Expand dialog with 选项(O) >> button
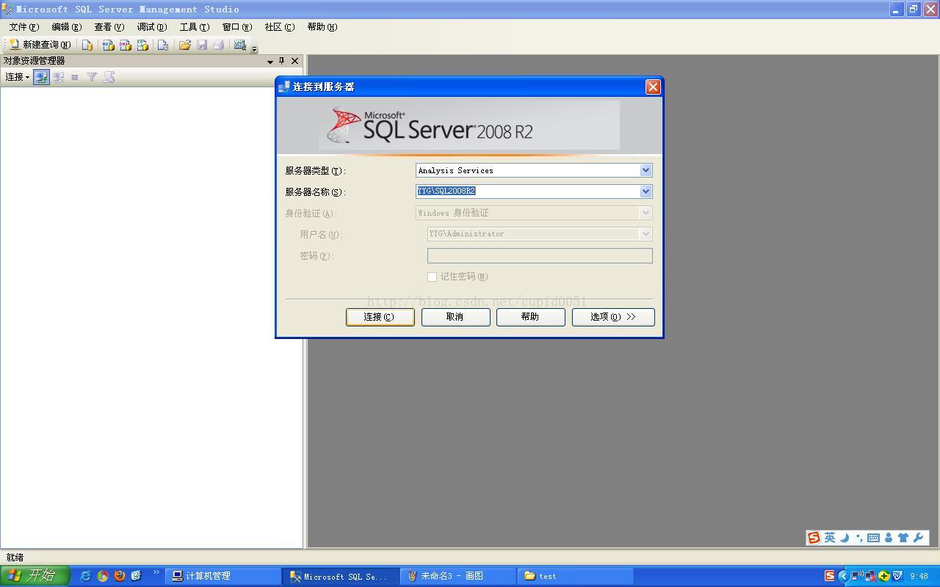 point(613,317)
